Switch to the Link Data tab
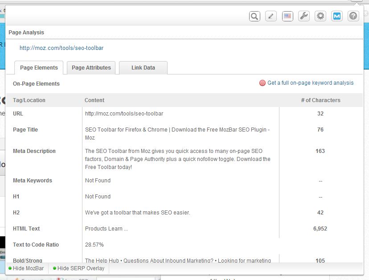This screenshot has width=369, height=280. (x=143, y=68)
